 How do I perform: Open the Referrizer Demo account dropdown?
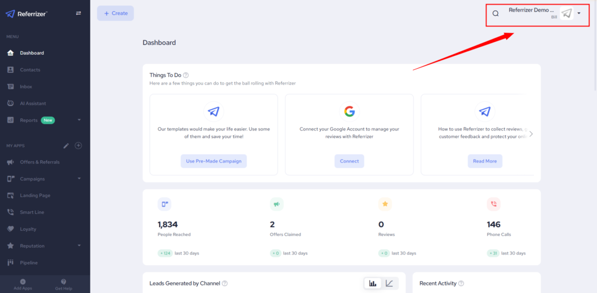578,13
